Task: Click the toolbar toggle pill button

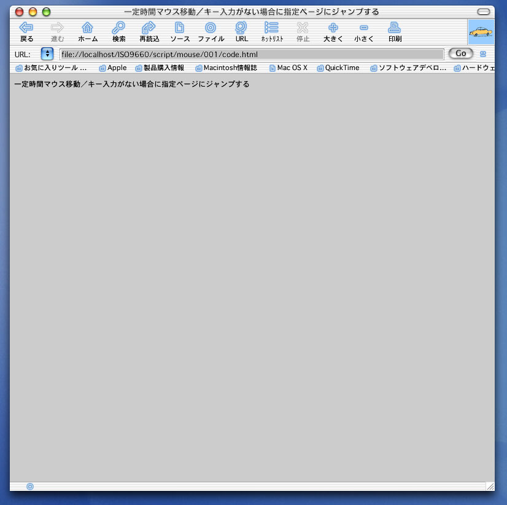Action: tap(484, 12)
